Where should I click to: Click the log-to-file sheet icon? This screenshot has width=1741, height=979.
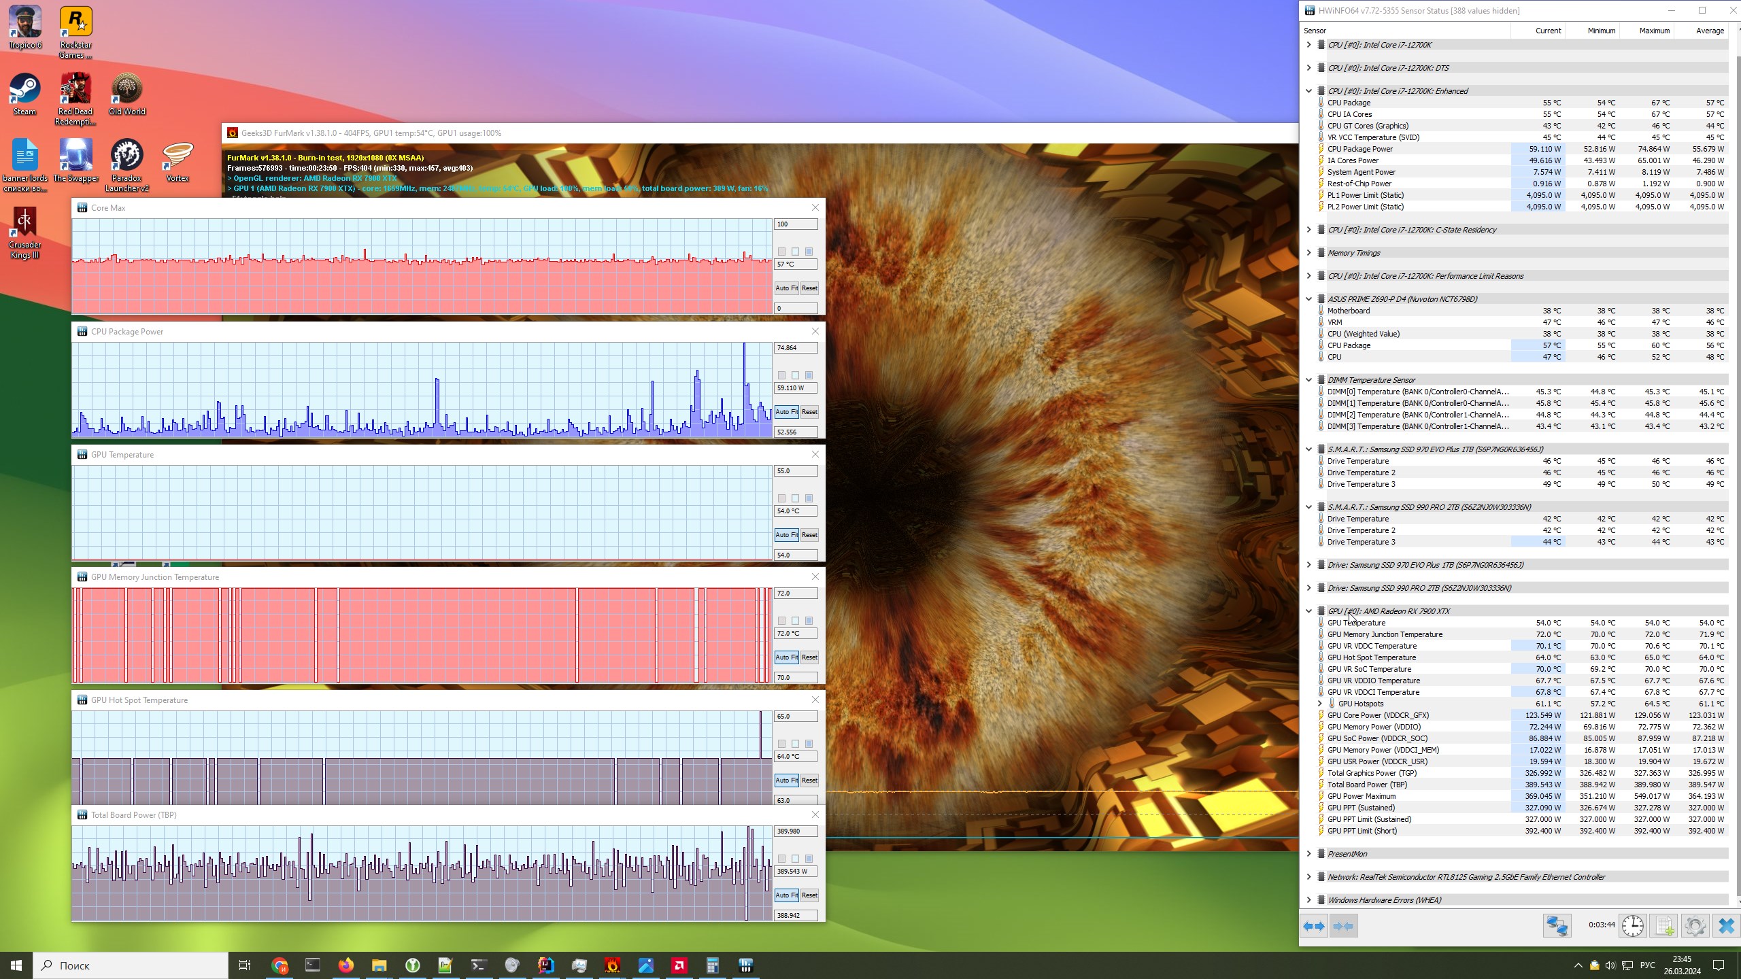1663,926
